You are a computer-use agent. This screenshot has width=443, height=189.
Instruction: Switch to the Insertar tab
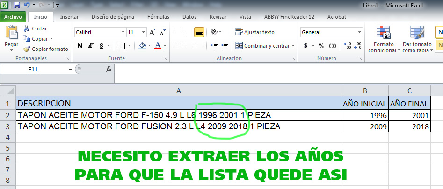pyautogui.click(x=69, y=17)
